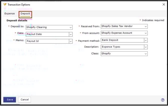
Task: Click the Received from label
Action: (x=90, y=26)
